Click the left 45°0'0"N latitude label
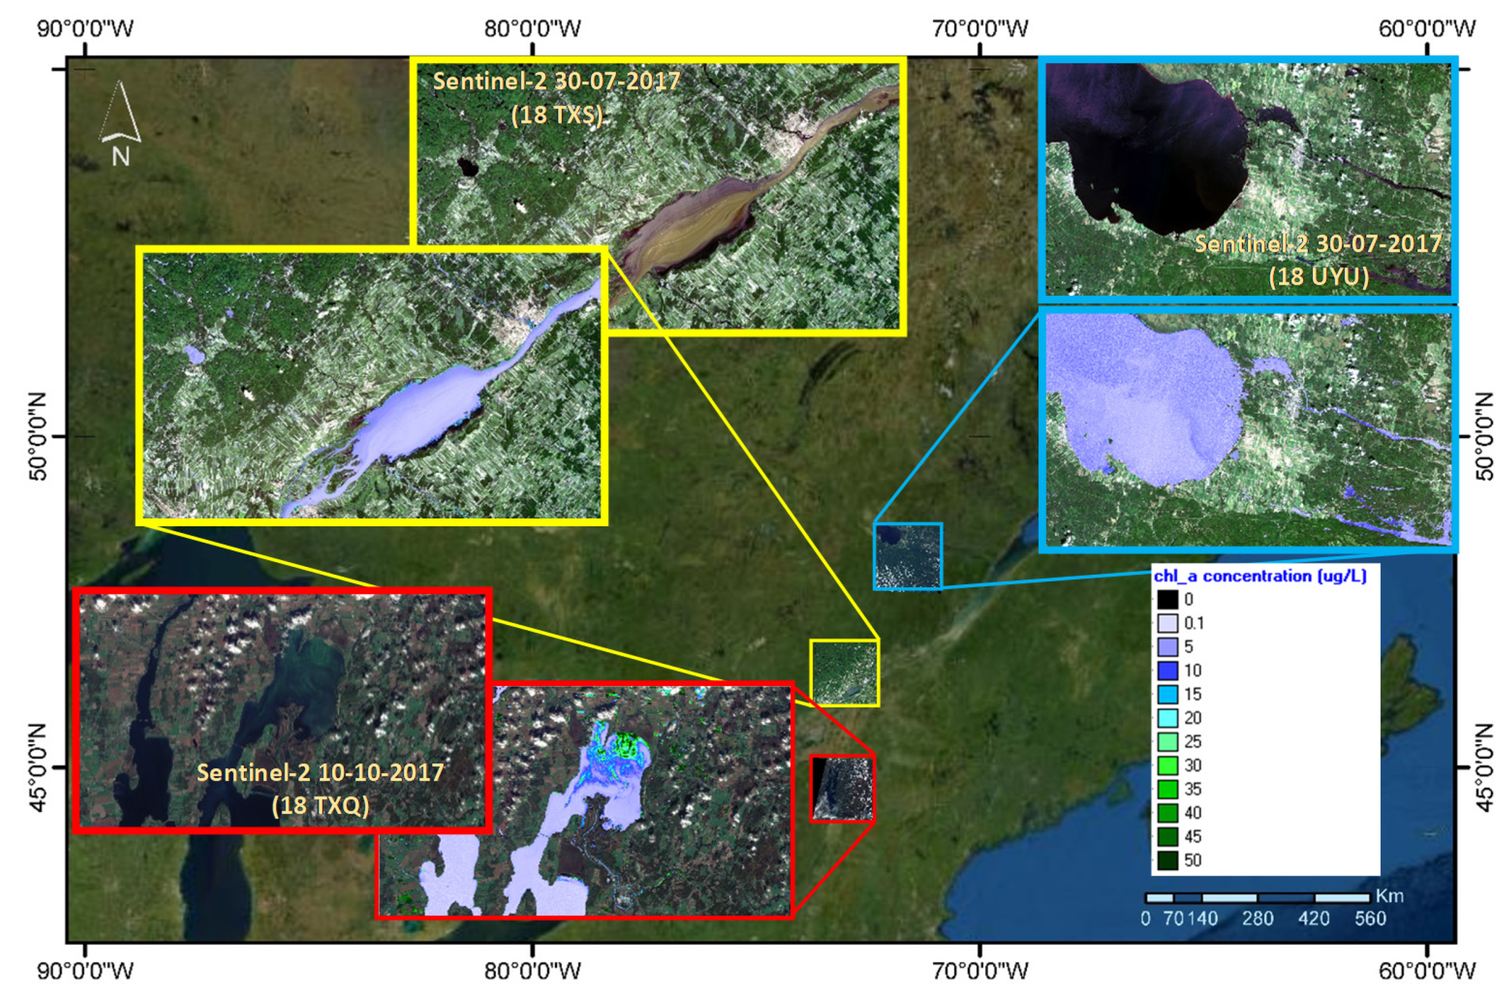 click(38, 767)
